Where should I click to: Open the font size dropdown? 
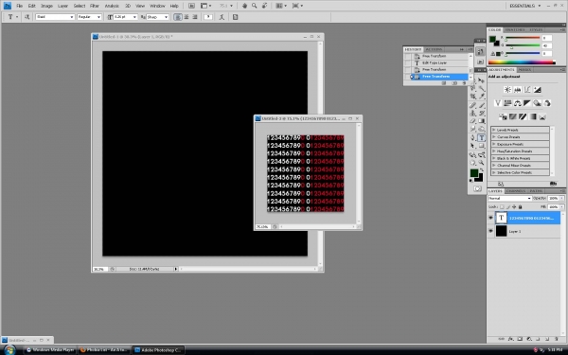point(134,17)
